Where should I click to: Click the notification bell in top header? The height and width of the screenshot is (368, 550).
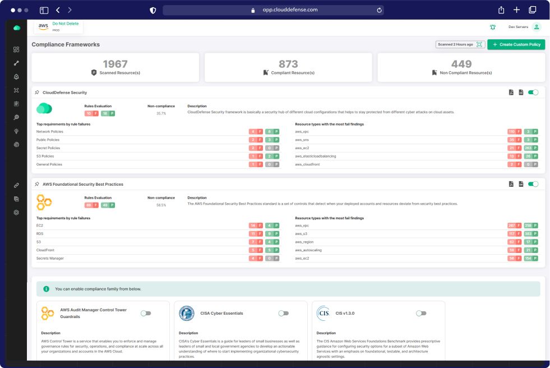pyautogui.click(x=493, y=27)
